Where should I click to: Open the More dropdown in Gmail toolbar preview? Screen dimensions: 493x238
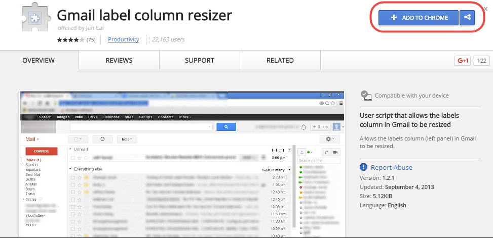point(127,139)
